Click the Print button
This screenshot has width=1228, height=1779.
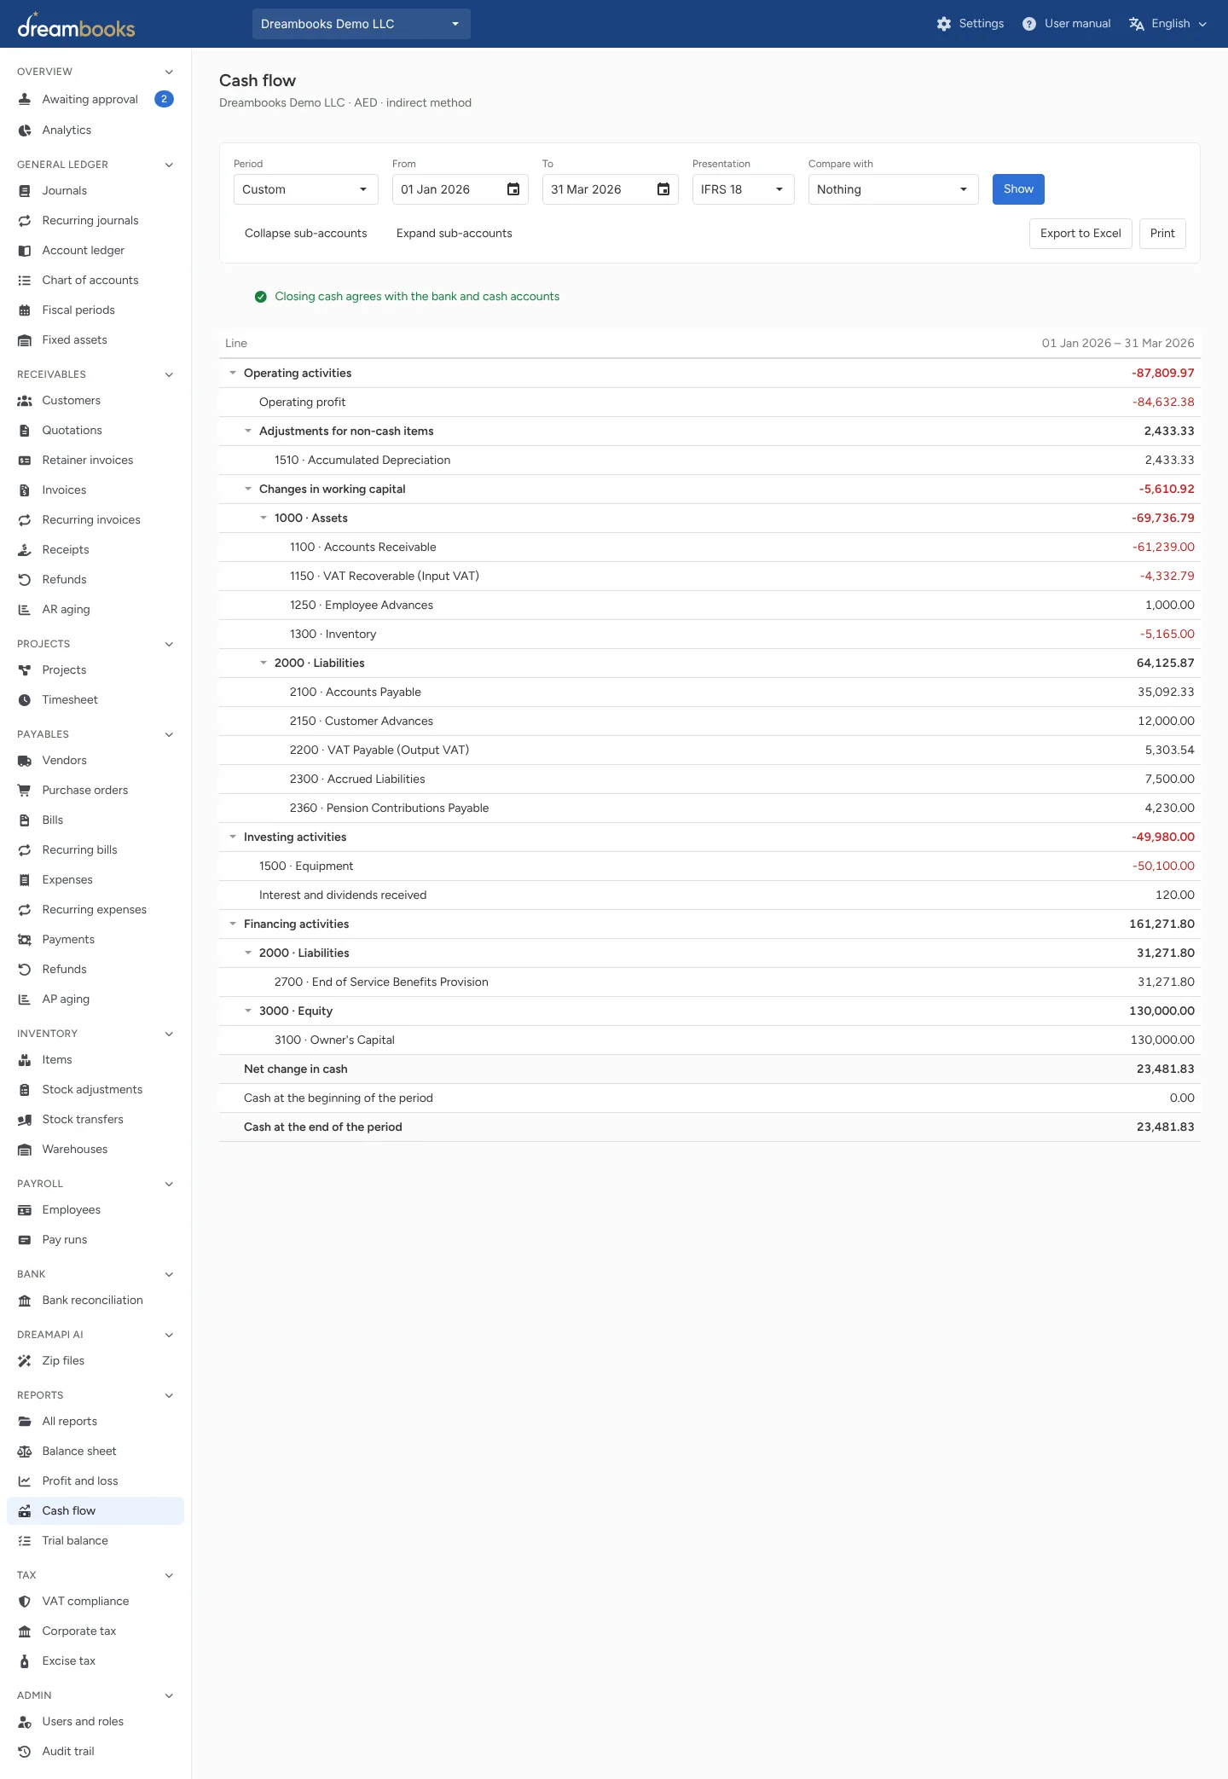click(1162, 234)
